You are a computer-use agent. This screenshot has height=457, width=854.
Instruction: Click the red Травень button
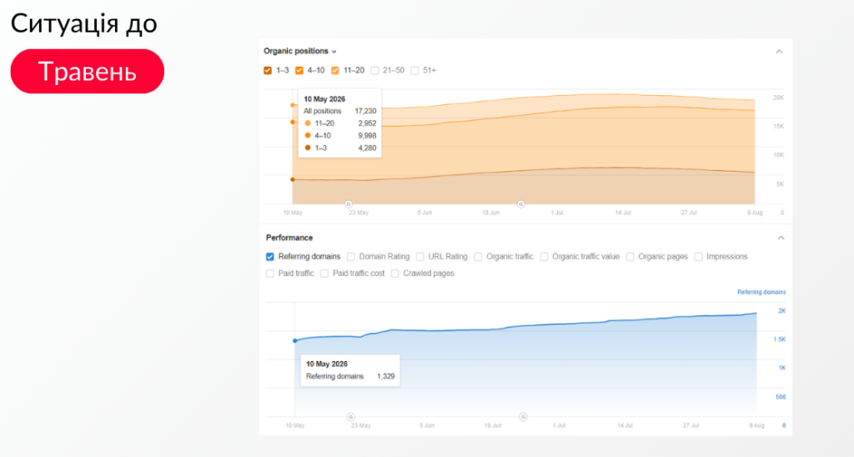tap(87, 72)
